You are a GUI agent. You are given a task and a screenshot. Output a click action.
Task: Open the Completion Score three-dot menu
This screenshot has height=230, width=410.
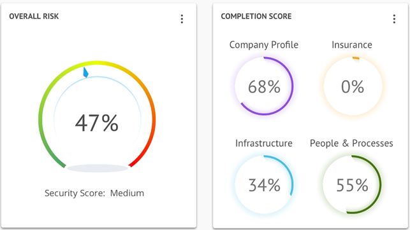pos(394,19)
